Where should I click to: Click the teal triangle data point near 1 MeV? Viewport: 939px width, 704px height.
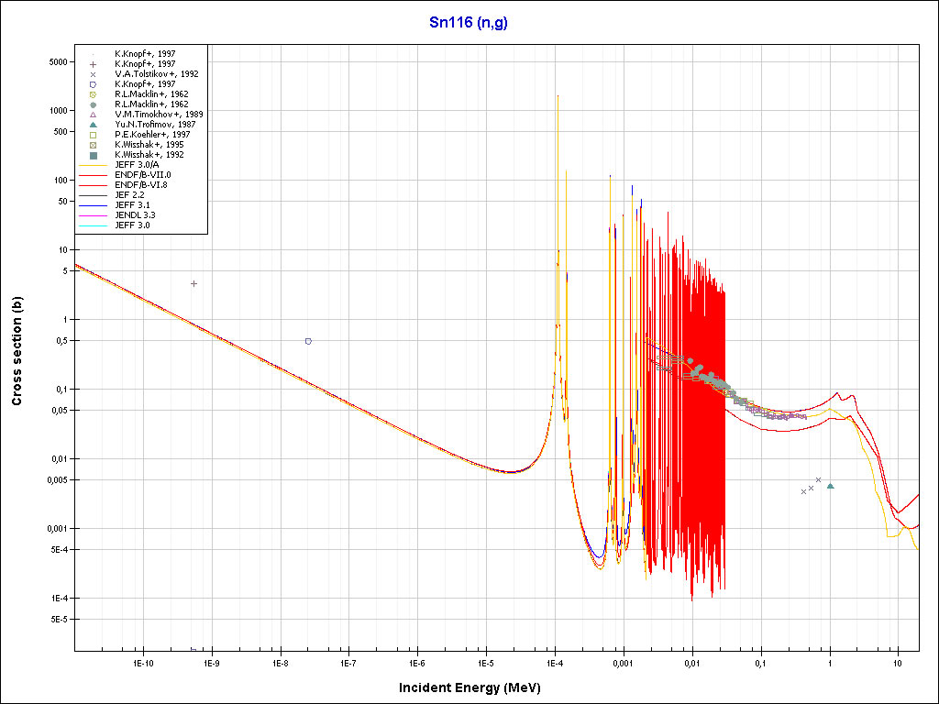click(x=830, y=486)
